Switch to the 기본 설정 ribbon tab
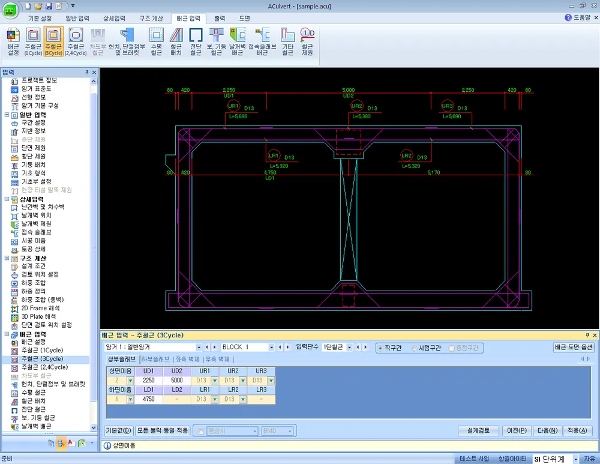 tap(40, 19)
